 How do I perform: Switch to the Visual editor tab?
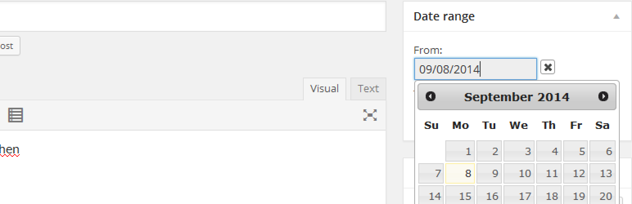324,89
